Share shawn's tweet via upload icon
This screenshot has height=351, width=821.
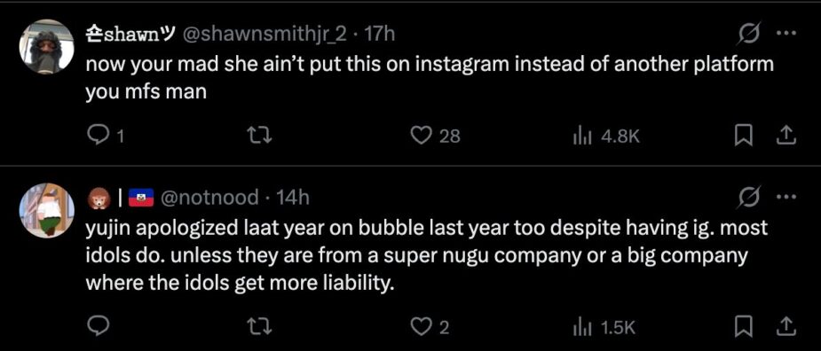785,136
